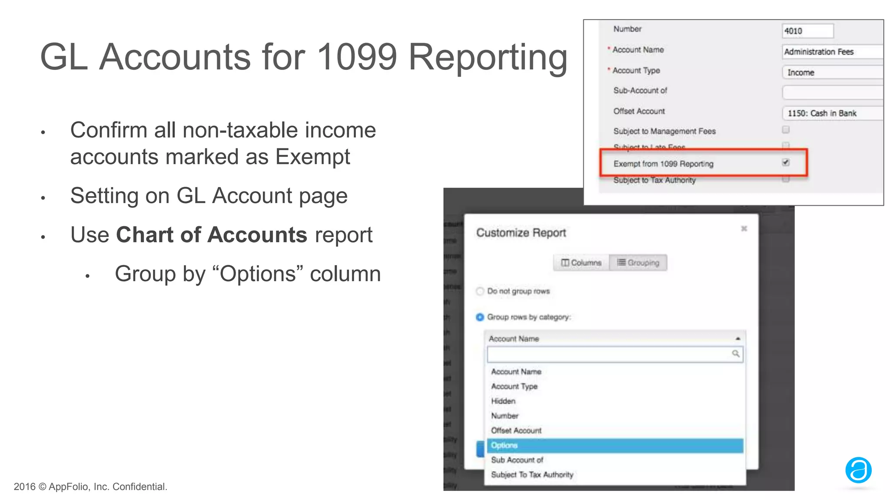Click the AppFolio logo icon
This screenshot has width=890, height=500.
tap(858, 470)
